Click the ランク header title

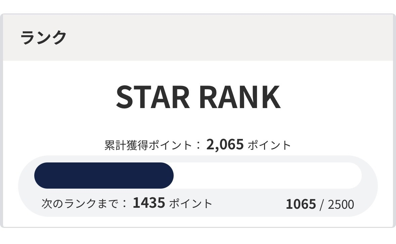coord(43,37)
